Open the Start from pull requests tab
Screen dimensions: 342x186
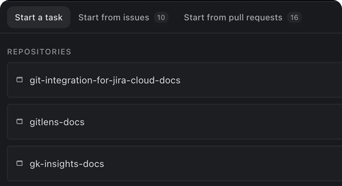click(242, 17)
